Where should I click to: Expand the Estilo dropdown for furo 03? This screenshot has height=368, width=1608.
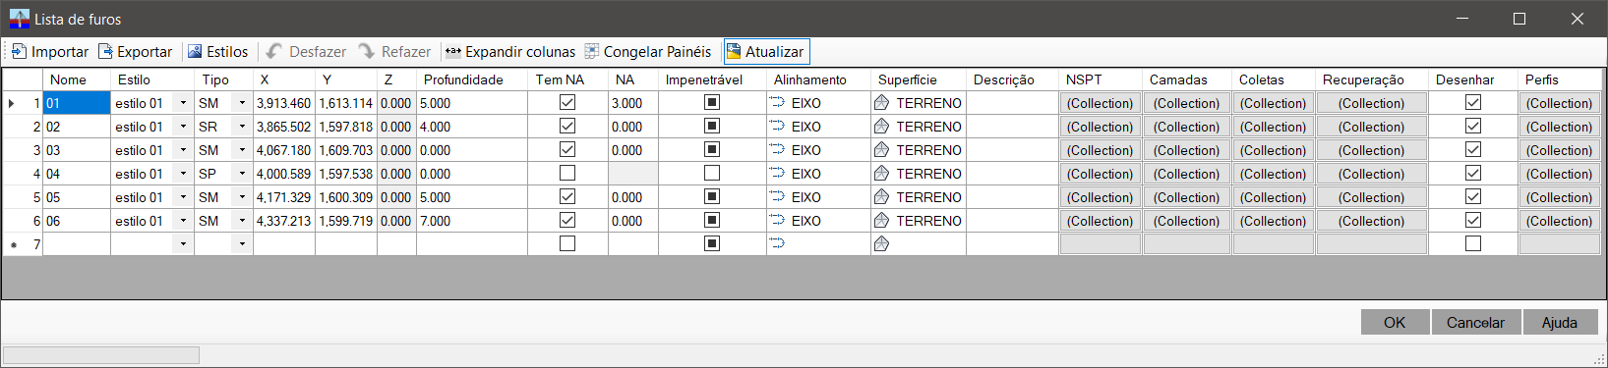pos(183,150)
